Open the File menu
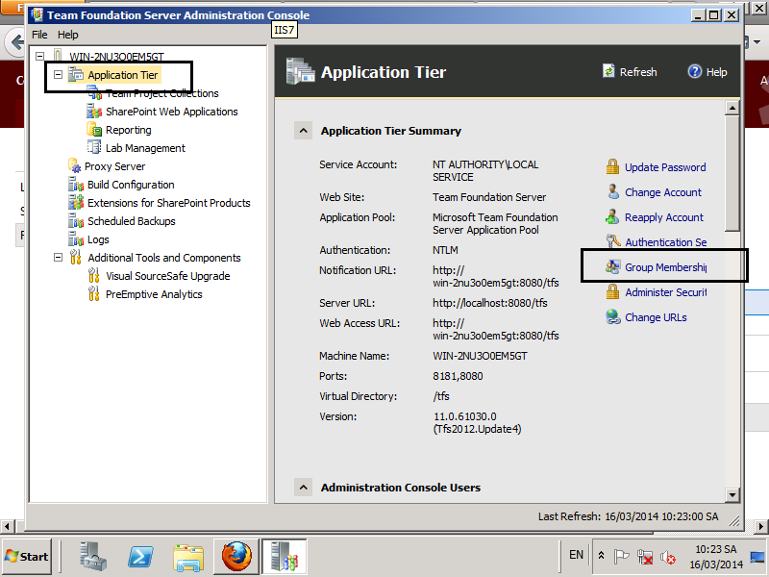 (39, 35)
